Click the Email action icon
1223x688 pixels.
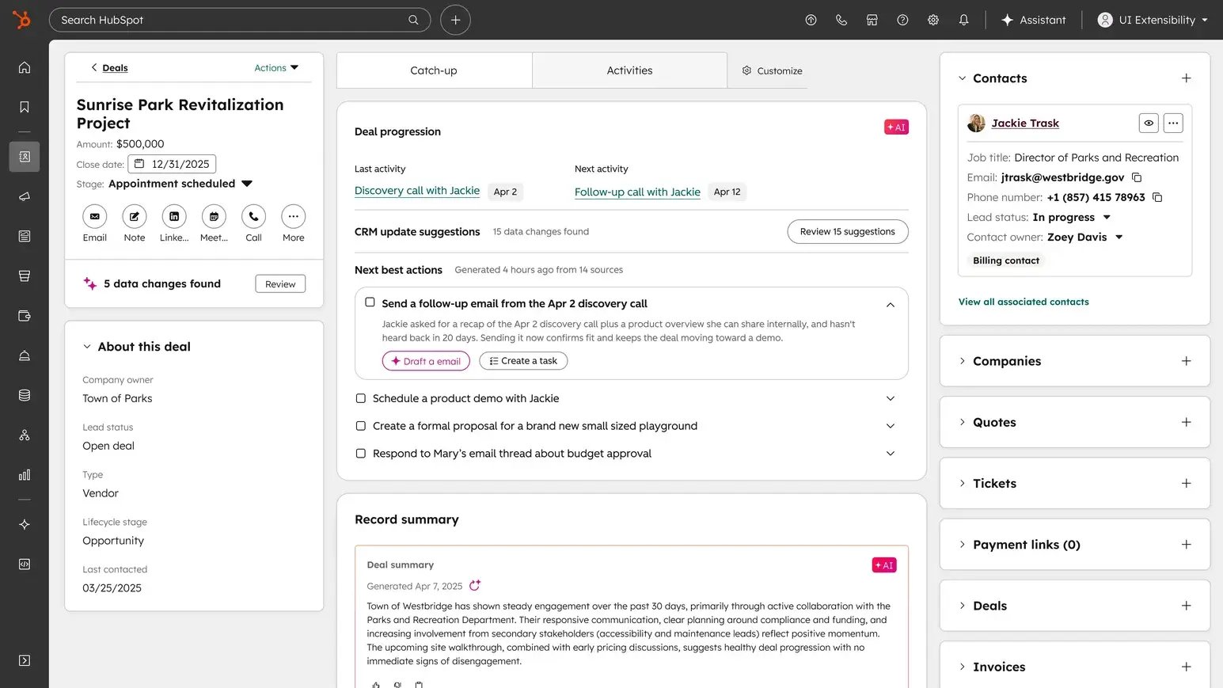pyautogui.click(x=95, y=216)
